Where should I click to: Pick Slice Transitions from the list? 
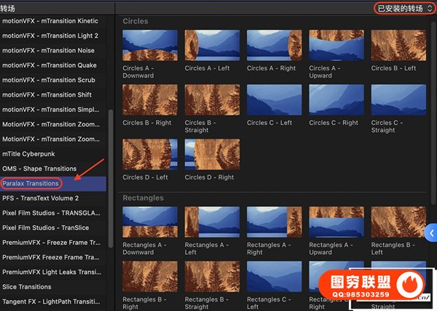(x=29, y=287)
